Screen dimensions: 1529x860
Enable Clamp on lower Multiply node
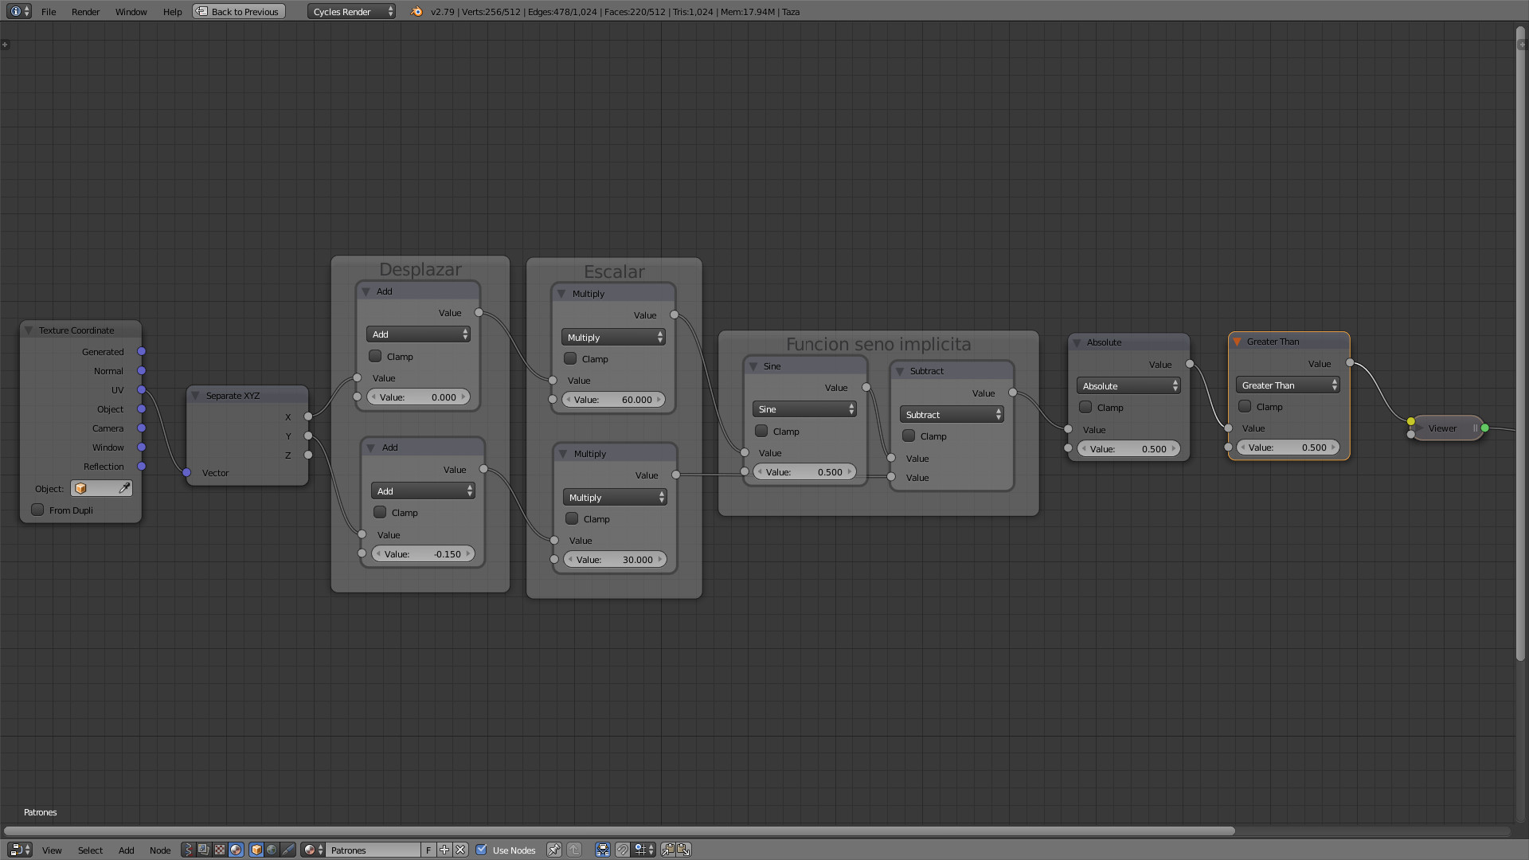pyautogui.click(x=572, y=518)
